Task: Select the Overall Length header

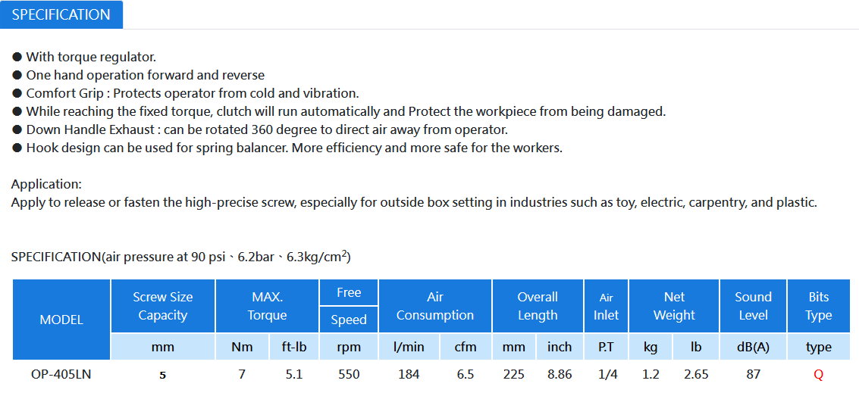Action: (x=538, y=306)
